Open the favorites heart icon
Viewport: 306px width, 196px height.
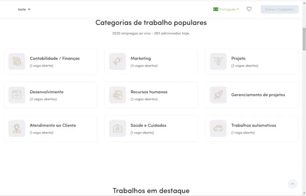coord(249,9)
